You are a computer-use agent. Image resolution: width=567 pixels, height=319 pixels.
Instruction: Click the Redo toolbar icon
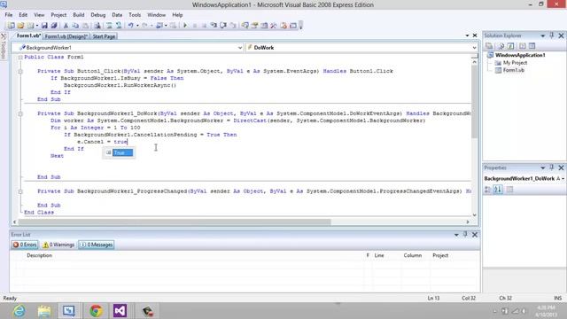point(144,26)
